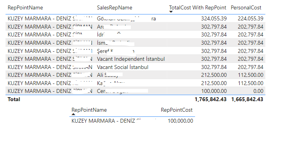The width and height of the screenshot is (302, 147).
Task: Select the value 324,055.39
Action: 214,18
